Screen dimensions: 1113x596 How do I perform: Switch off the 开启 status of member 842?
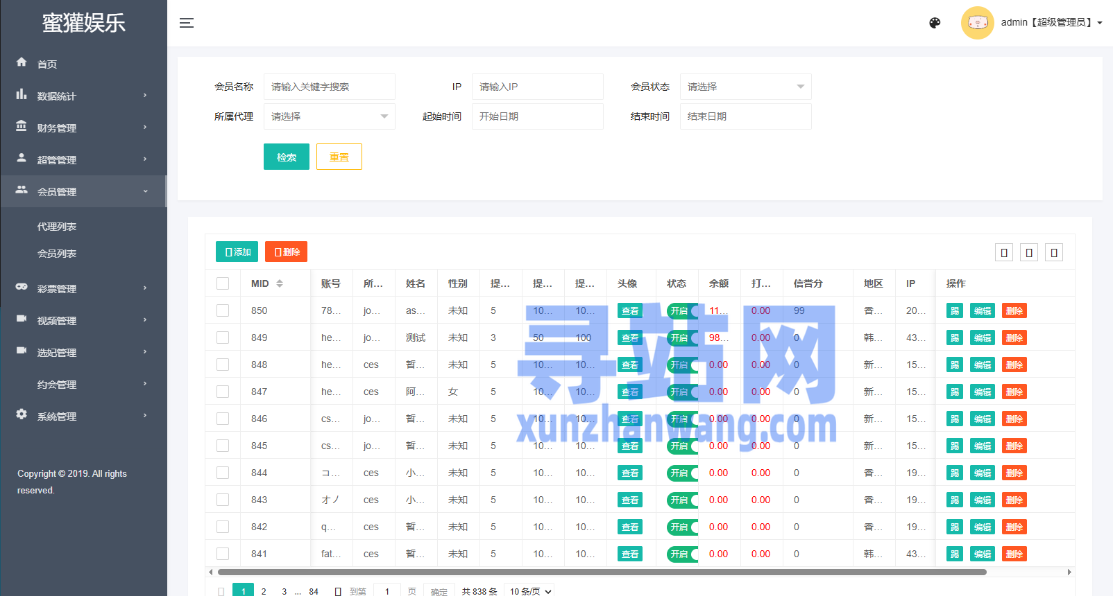[x=683, y=527]
